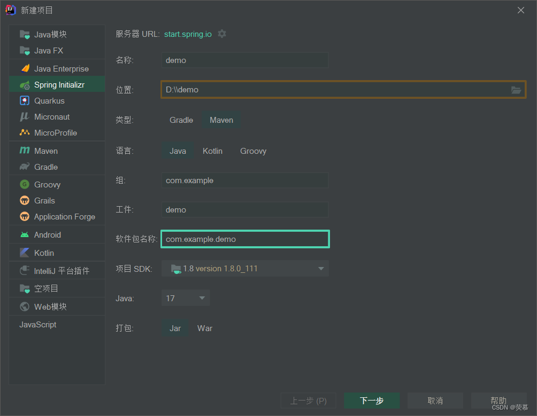Click the Kotlin logo icon in sidebar
The width and height of the screenshot is (537, 416).
tap(25, 253)
